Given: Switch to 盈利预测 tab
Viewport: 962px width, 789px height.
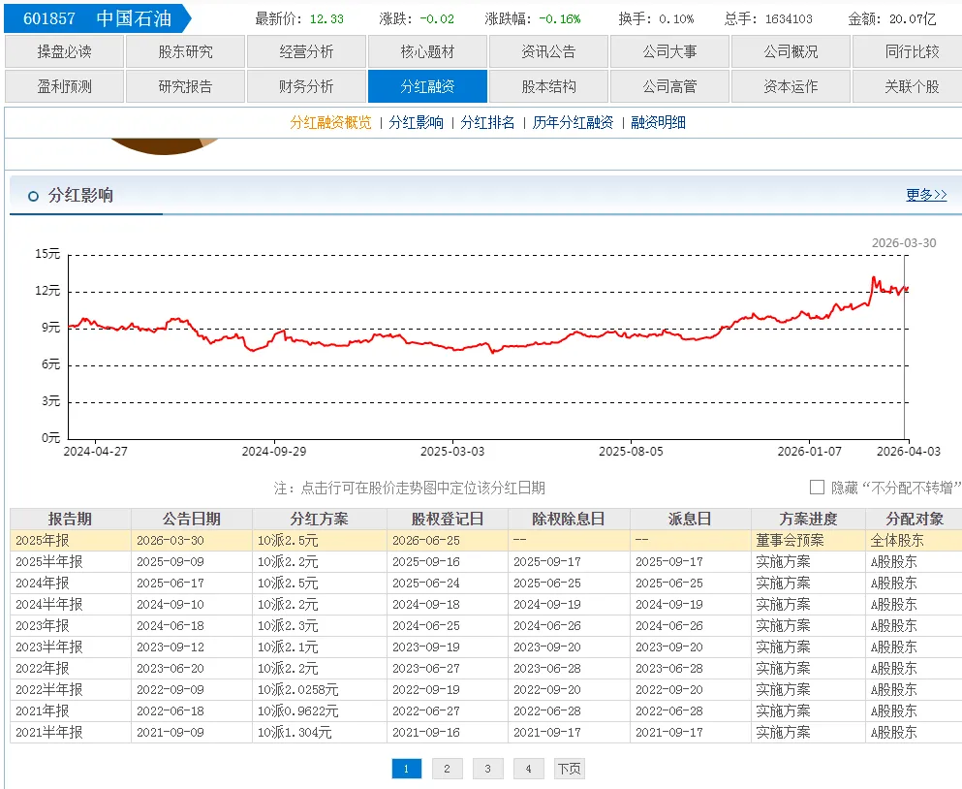Looking at the screenshot, I should click(64, 86).
